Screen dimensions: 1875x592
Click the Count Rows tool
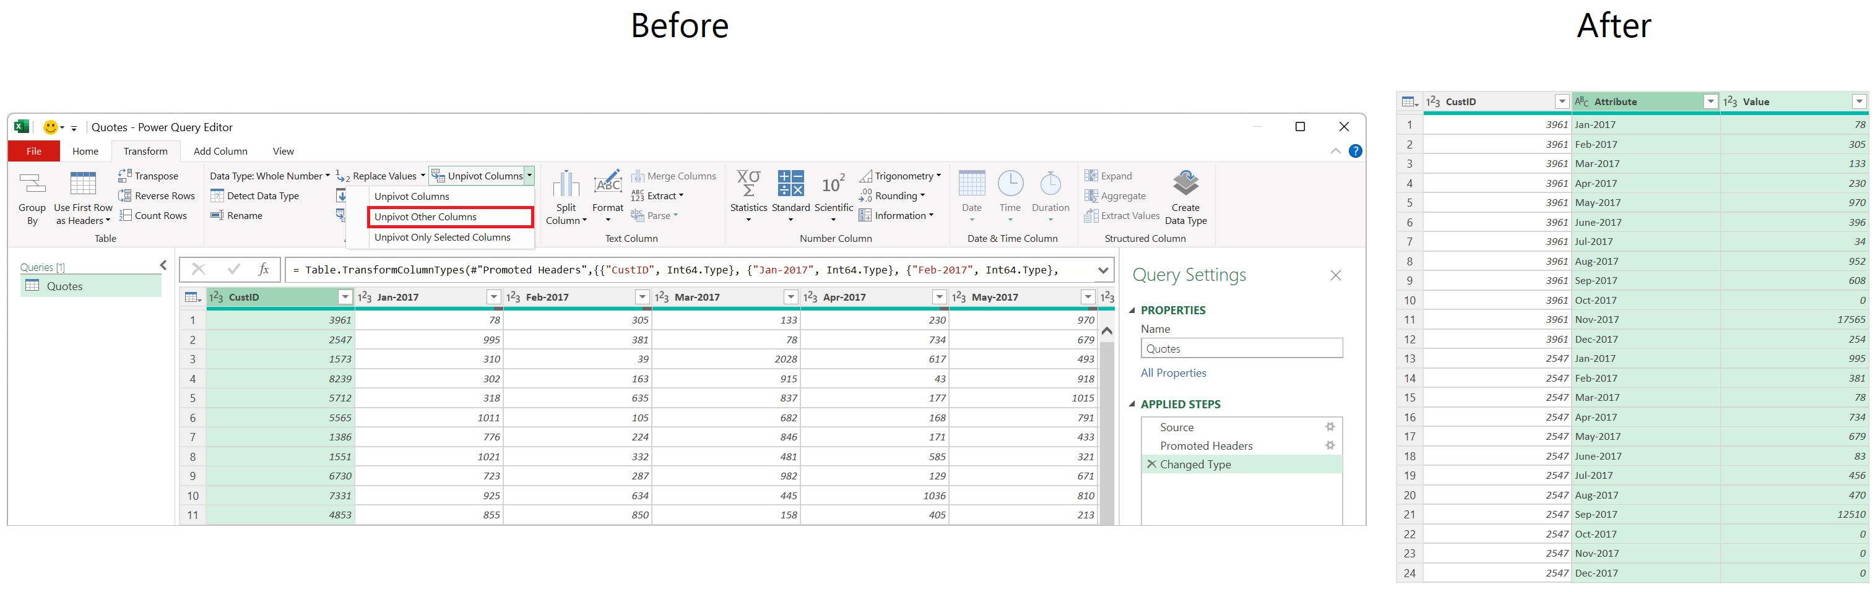[x=152, y=215]
